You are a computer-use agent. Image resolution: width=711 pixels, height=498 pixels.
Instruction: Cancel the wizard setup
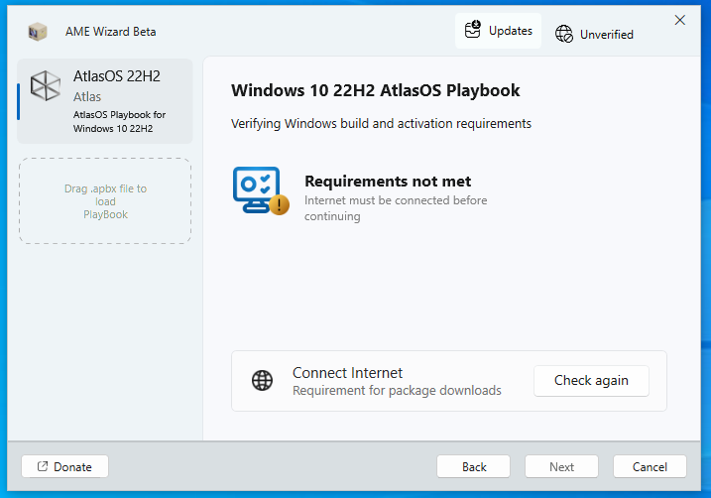650,466
